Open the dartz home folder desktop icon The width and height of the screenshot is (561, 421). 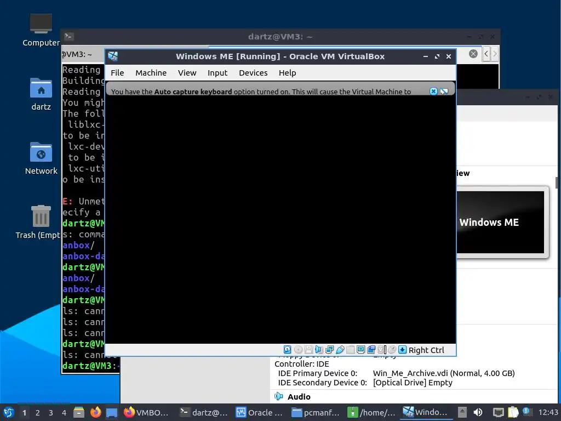41,94
